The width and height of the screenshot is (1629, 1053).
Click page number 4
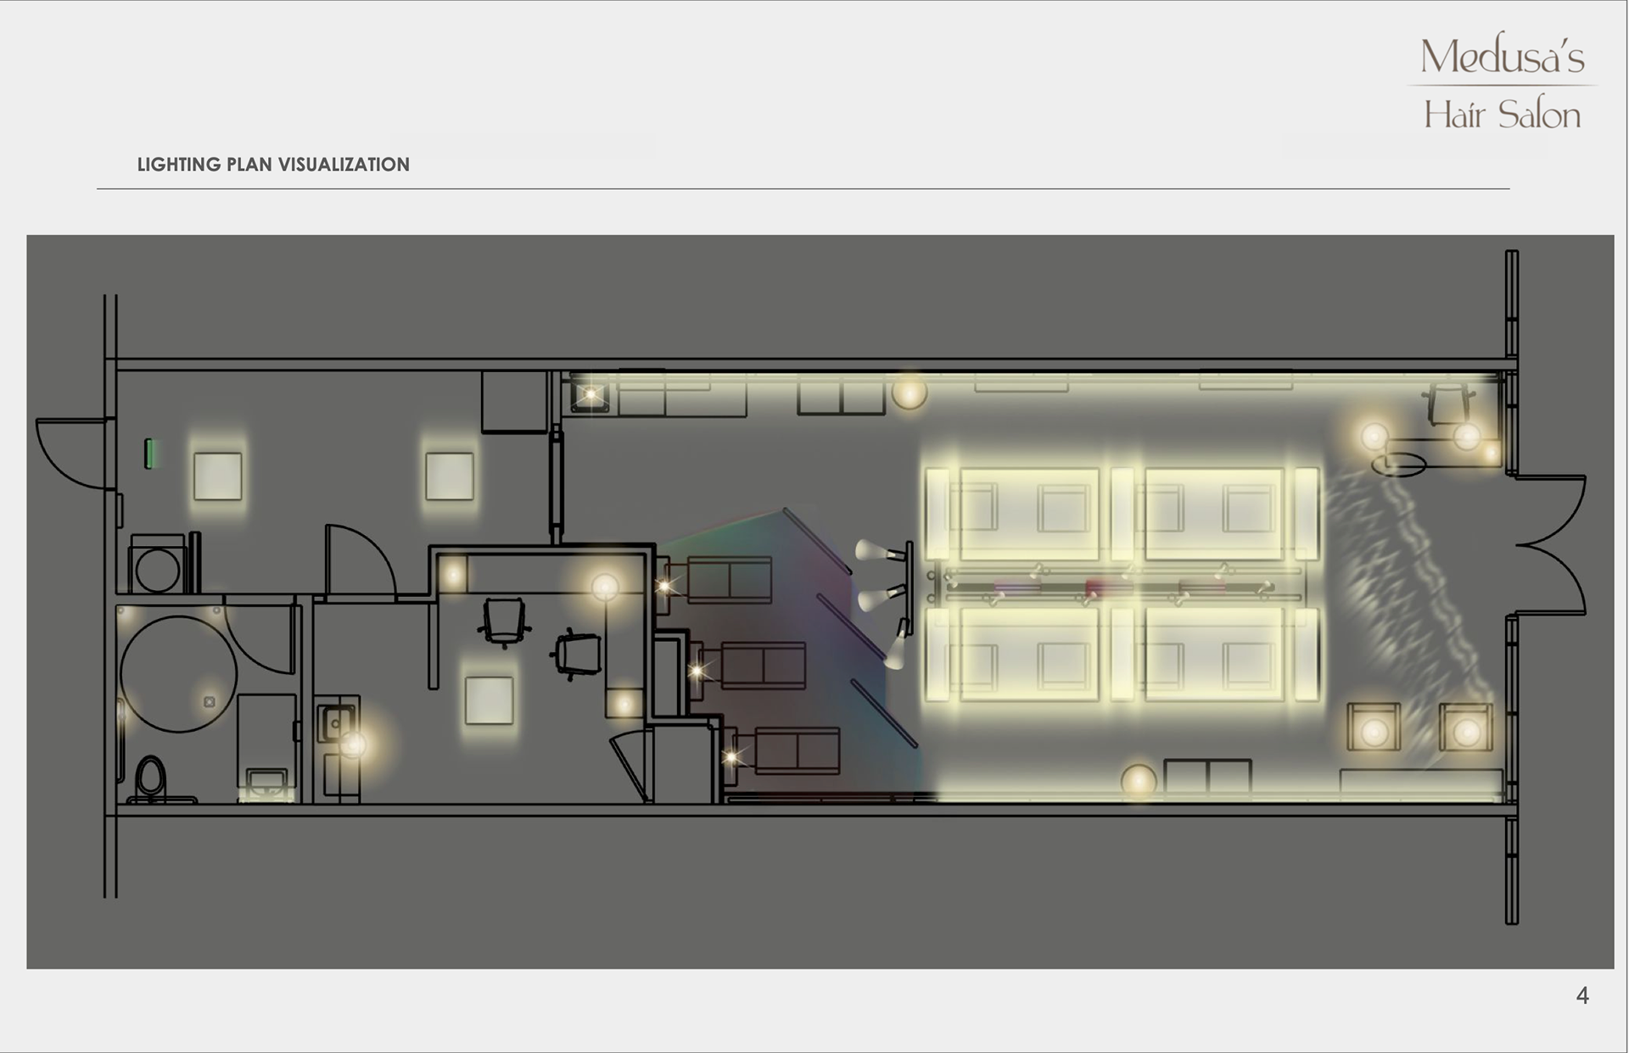tap(1581, 995)
